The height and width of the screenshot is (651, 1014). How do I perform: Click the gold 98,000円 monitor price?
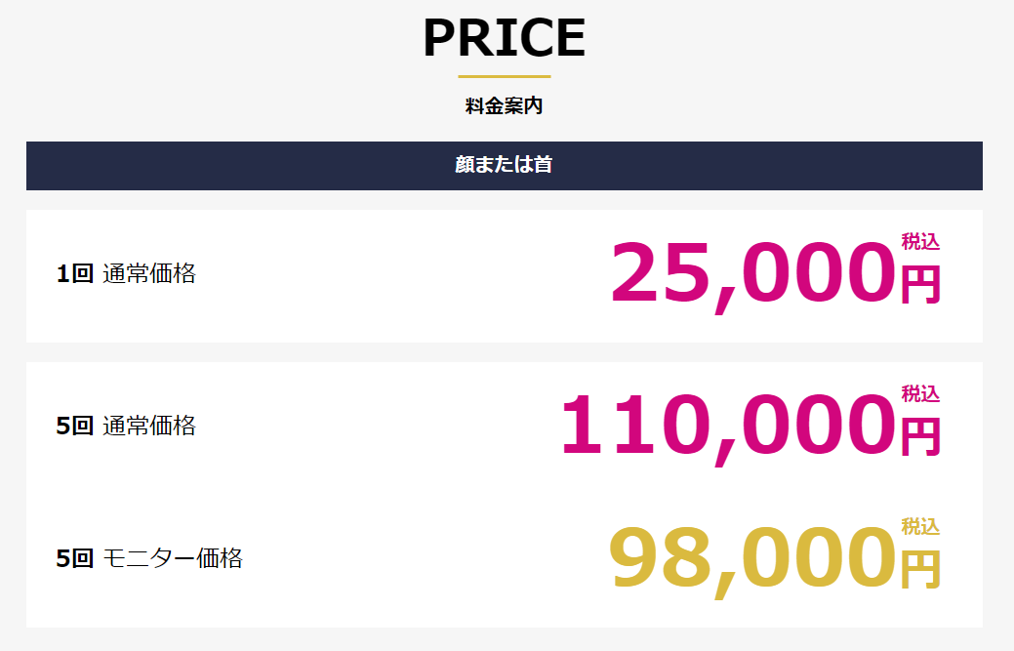(775, 560)
